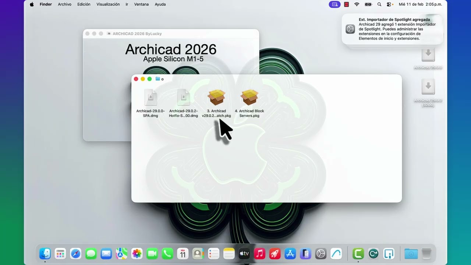
Task: Close the front Finder window
Action: click(x=136, y=79)
